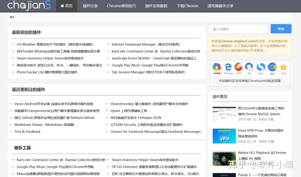The image size is (301, 177).
Task: Open the Chrome使用技巧 menu item
Action: (121, 6)
